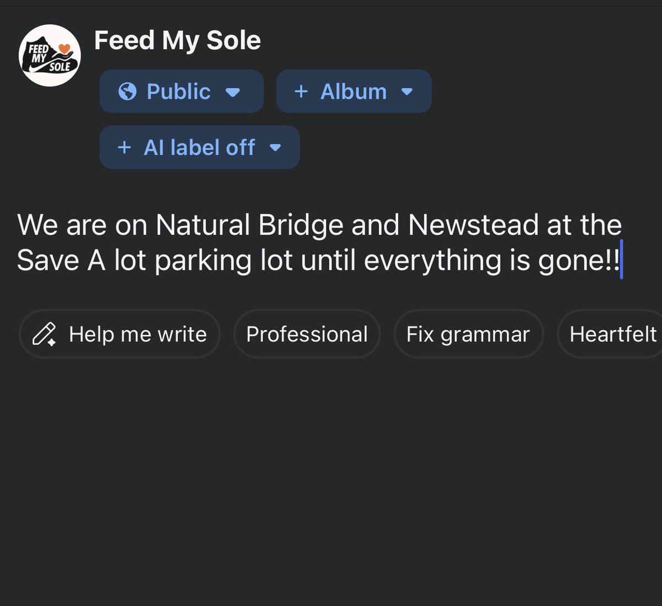Toggle the AI label off setting
This screenshot has height=606, width=662.
click(200, 147)
